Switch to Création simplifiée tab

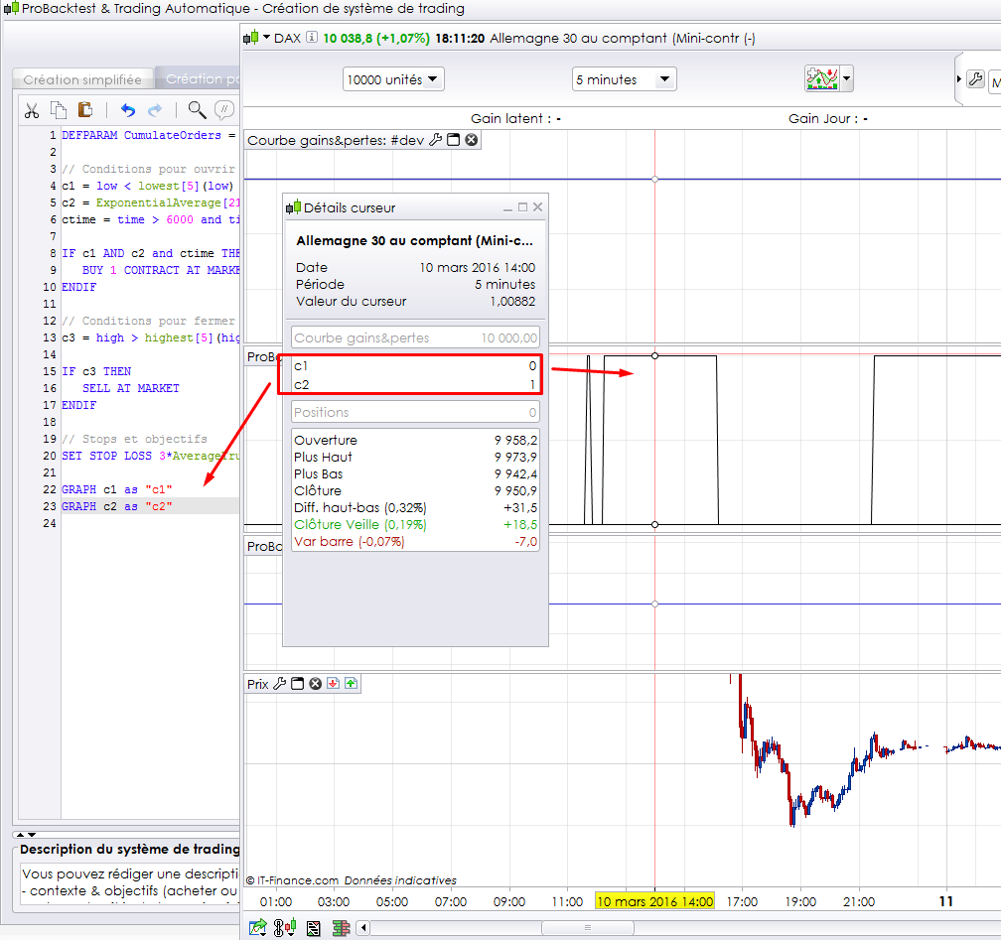[82, 79]
